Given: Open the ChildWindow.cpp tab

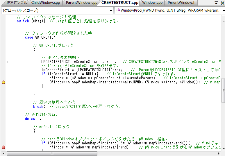Looking at the screenshot, I should pos(46,3).
